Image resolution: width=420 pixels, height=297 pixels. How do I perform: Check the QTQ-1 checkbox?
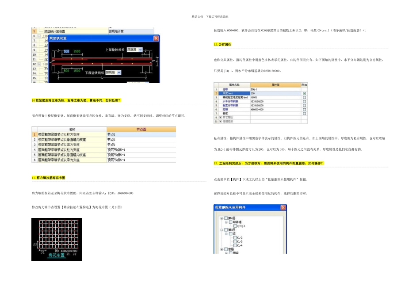pyautogui.click(x=235, y=226)
